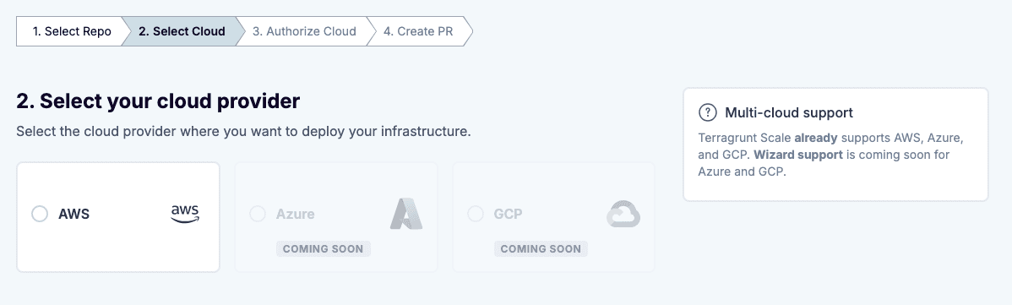Click the 'Select your cloud provider' heading
The width and height of the screenshot is (1012, 305).
(158, 101)
